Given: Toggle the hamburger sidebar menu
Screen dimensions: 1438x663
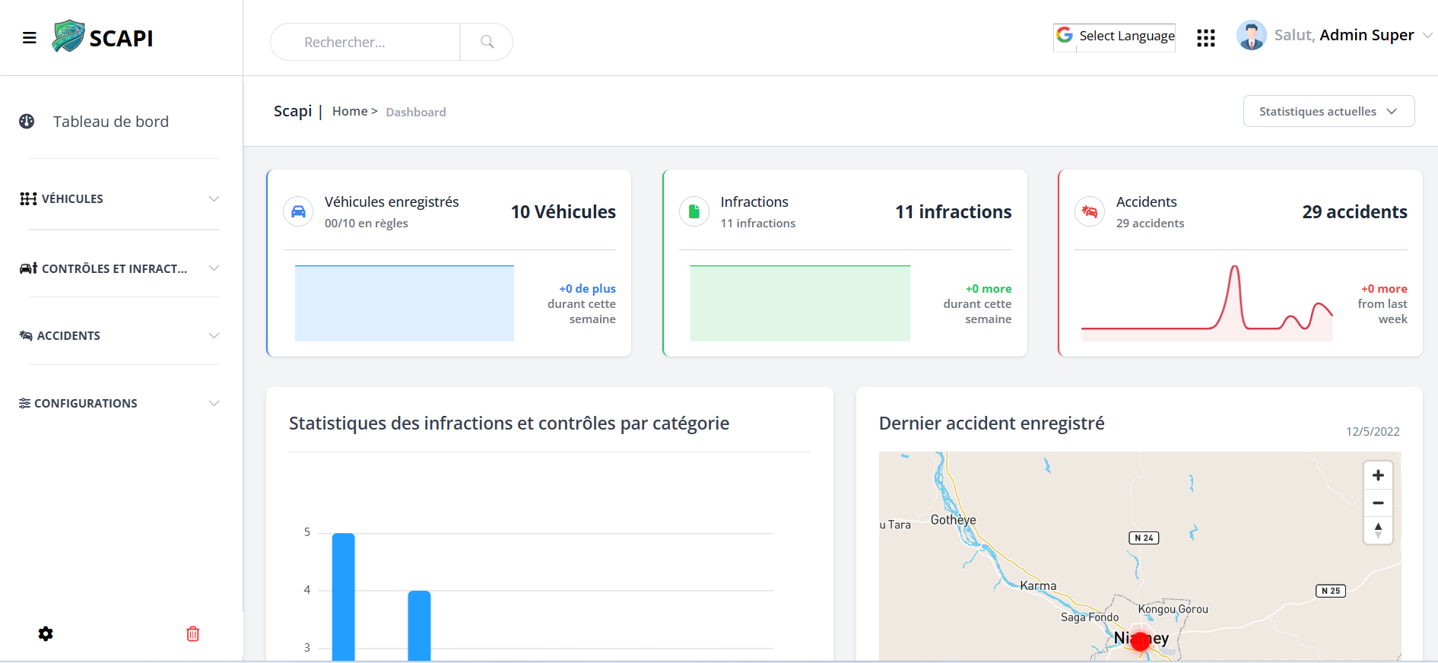Looking at the screenshot, I should pos(30,38).
